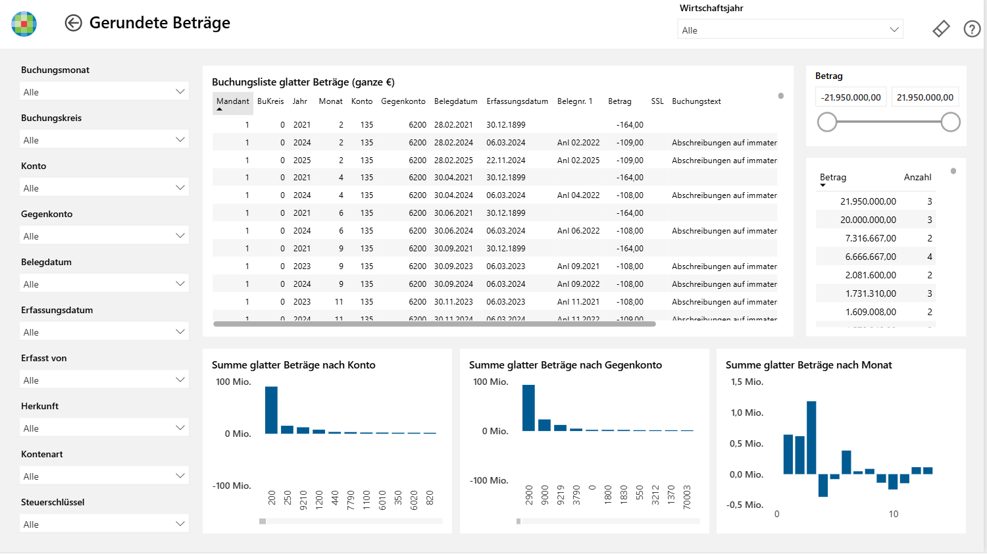This screenshot has height=554, width=987.
Task: Click the Anl 04.2022 document number cell
Action: point(578,195)
